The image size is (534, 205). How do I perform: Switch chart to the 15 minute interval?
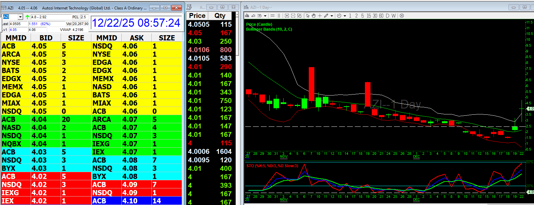click(369, 16)
